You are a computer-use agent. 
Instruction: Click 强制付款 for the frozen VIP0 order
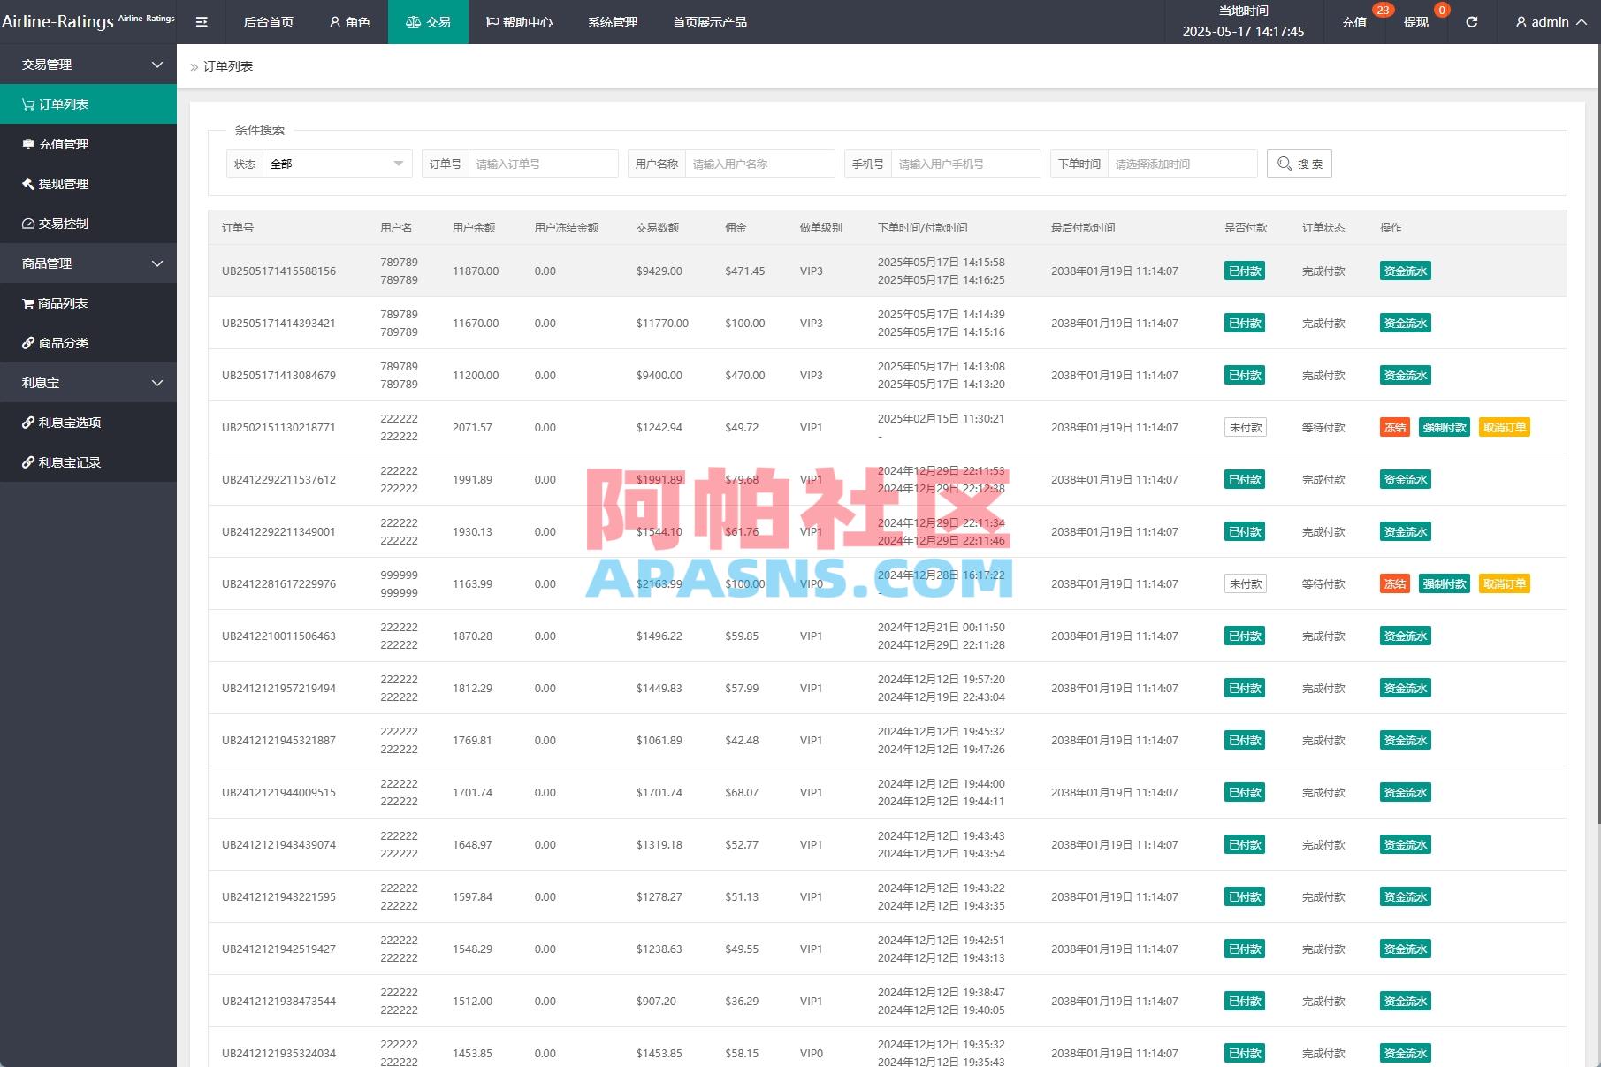tap(1444, 583)
